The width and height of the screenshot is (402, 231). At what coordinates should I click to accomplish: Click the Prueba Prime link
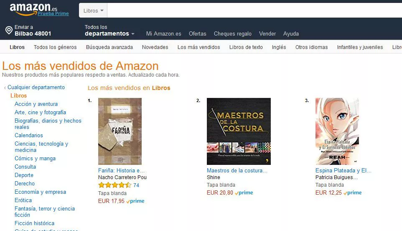coord(53,14)
